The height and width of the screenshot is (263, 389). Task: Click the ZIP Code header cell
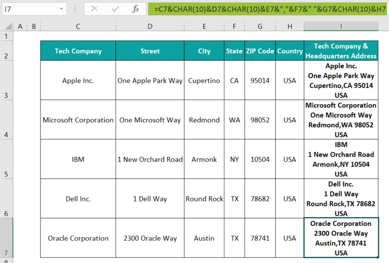click(x=260, y=51)
